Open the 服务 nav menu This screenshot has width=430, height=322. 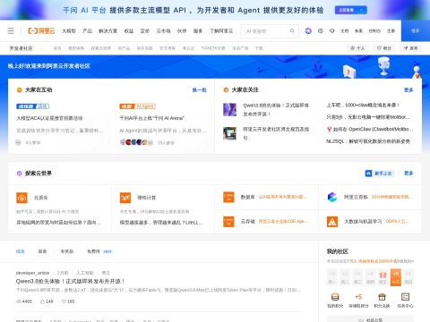point(198,30)
